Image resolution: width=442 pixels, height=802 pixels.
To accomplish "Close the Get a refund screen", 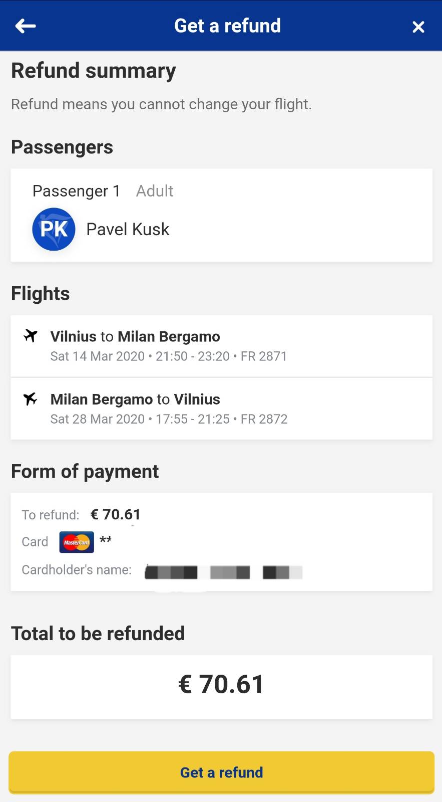I will (x=418, y=27).
